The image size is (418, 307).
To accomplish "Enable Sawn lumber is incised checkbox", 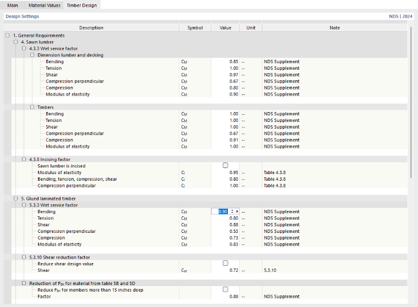I will point(226,165).
